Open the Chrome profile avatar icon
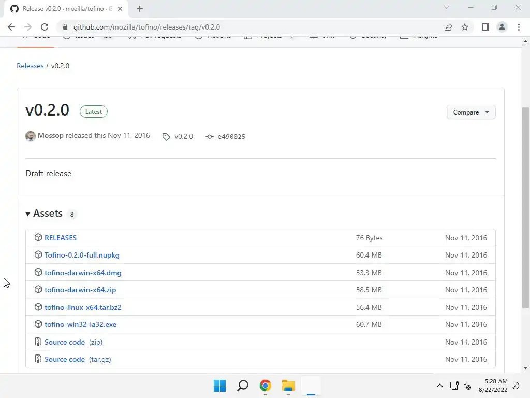Viewport: 530px width, 398px height. tap(502, 27)
